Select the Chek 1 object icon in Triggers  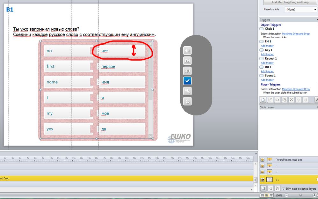click(262, 29)
